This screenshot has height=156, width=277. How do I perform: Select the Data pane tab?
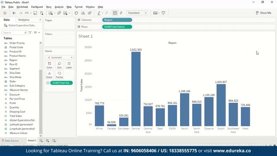[x=6, y=20]
